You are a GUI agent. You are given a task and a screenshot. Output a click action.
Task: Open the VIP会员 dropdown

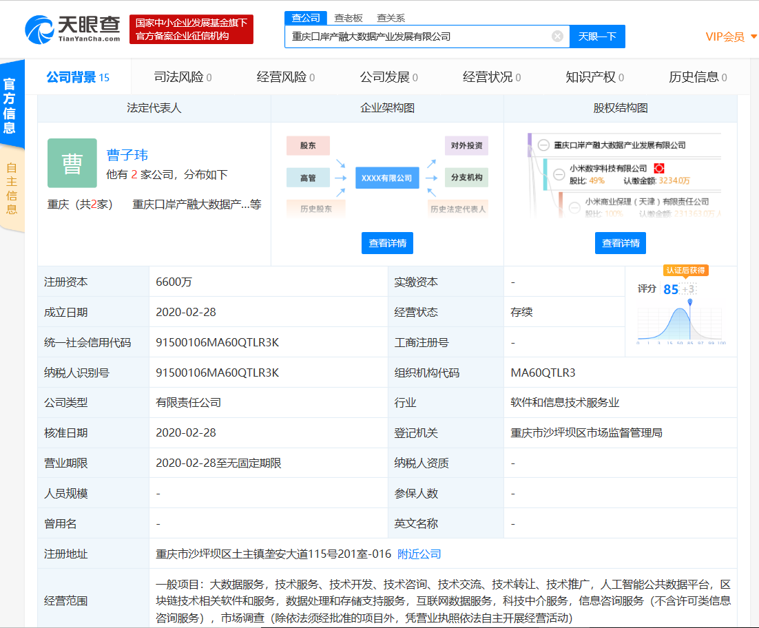[x=725, y=37]
